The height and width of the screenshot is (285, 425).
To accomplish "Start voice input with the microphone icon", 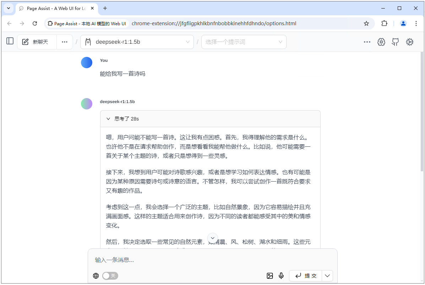I will 281,276.
